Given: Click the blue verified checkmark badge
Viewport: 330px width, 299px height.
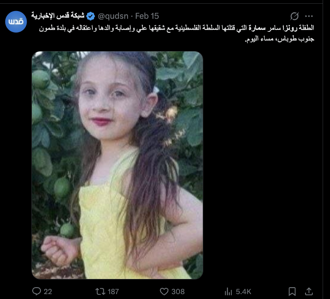Looking at the screenshot, I should [90, 16].
